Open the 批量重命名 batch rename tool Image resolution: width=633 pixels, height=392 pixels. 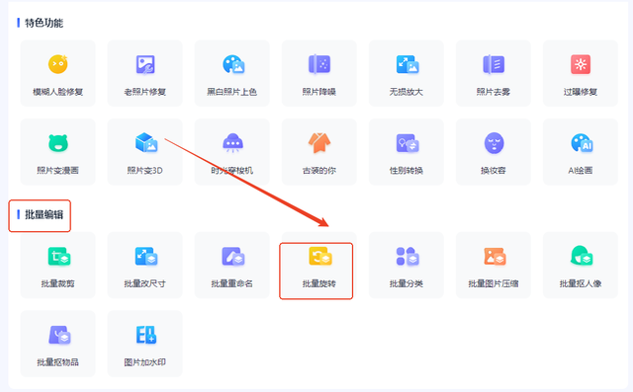232,265
